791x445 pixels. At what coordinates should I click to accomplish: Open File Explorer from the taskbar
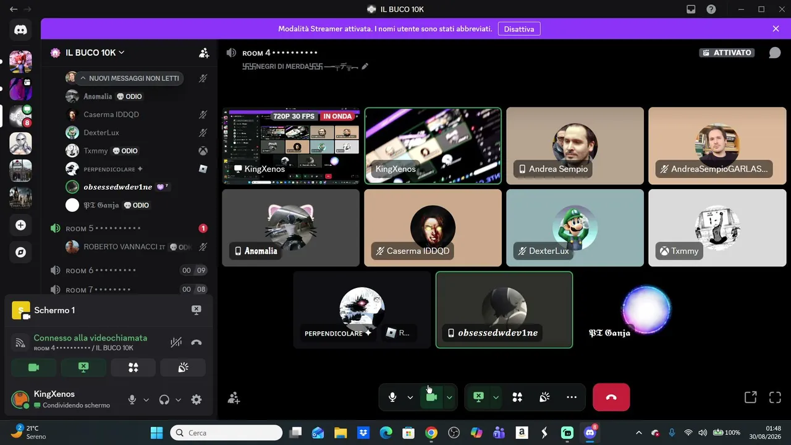pyautogui.click(x=341, y=433)
